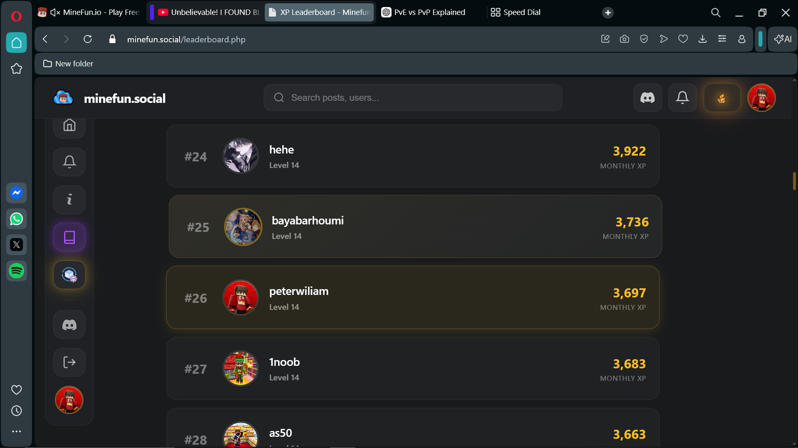
Task: Click the notifications bell in header
Action: (682, 98)
